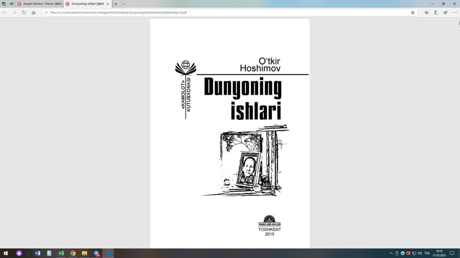Launch Google Chrome from the taskbar

pos(73,253)
